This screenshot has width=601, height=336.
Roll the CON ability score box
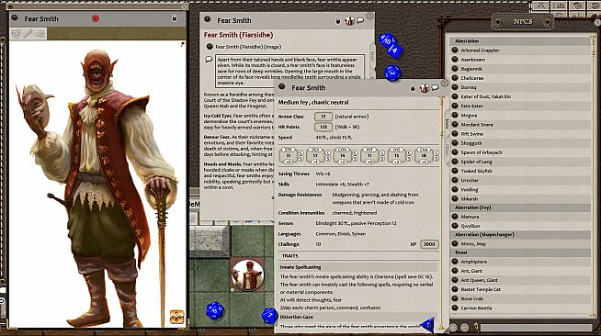(x=342, y=155)
